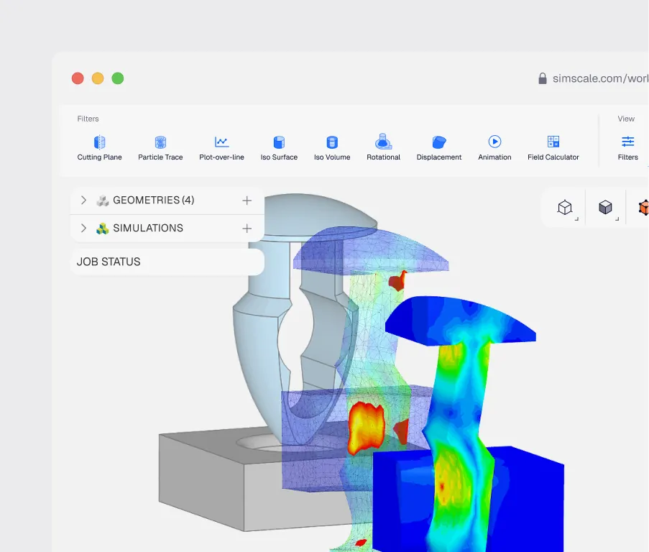Screen dimensions: 649x552
Task: Choose the Plot-over-line tool
Action: coord(221,148)
